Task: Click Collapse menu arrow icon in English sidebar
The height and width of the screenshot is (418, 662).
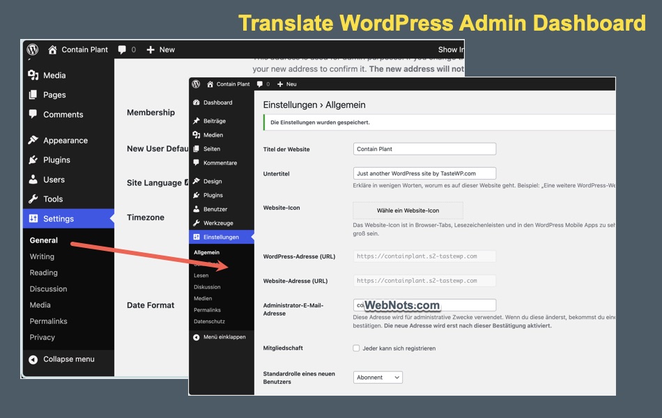Action: click(33, 359)
